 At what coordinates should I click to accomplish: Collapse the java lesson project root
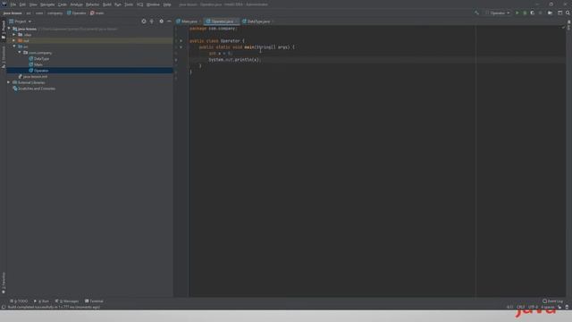pos(9,29)
